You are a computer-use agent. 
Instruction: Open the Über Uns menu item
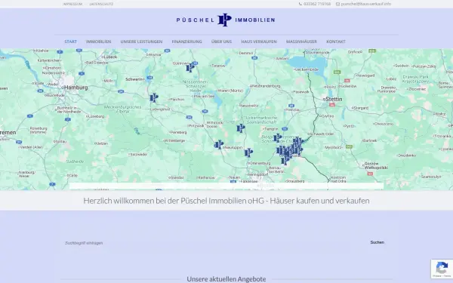pos(221,42)
